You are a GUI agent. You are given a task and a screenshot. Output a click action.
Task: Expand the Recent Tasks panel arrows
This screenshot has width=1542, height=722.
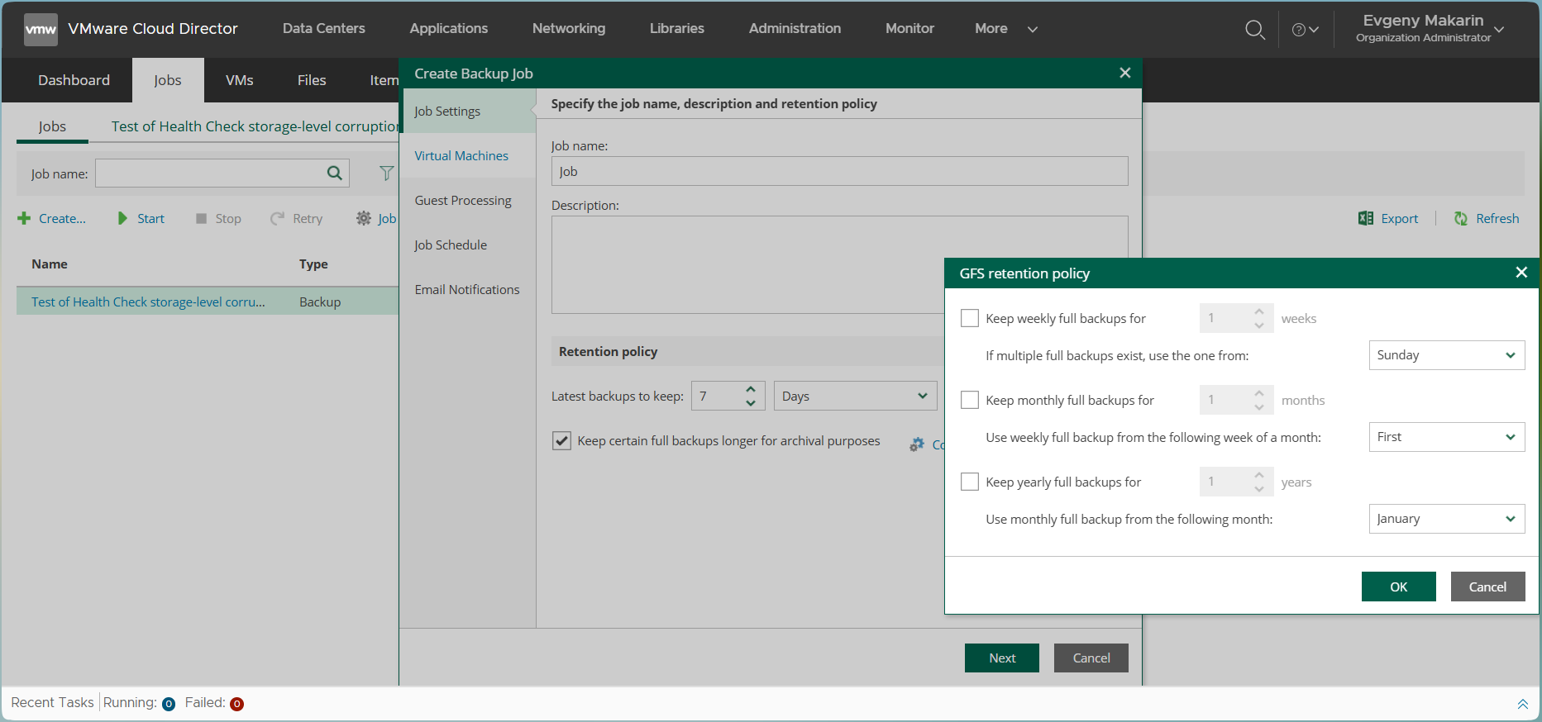[1522, 704]
